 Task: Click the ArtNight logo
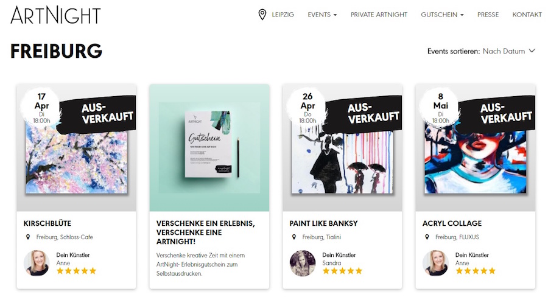pos(55,15)
